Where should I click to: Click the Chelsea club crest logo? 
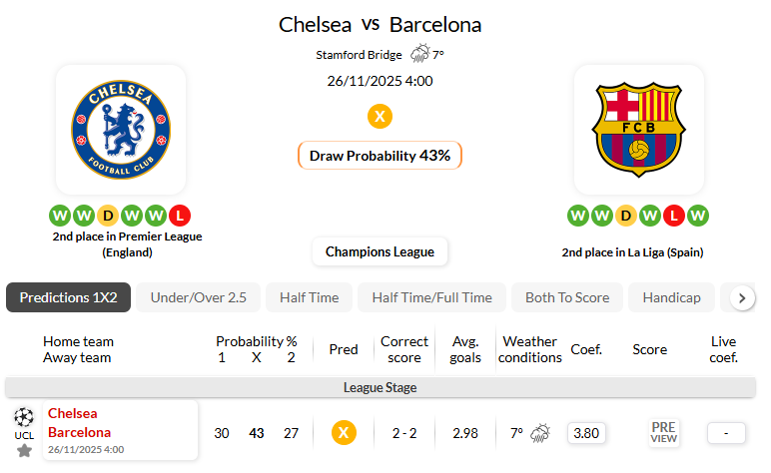coord(120,130)
